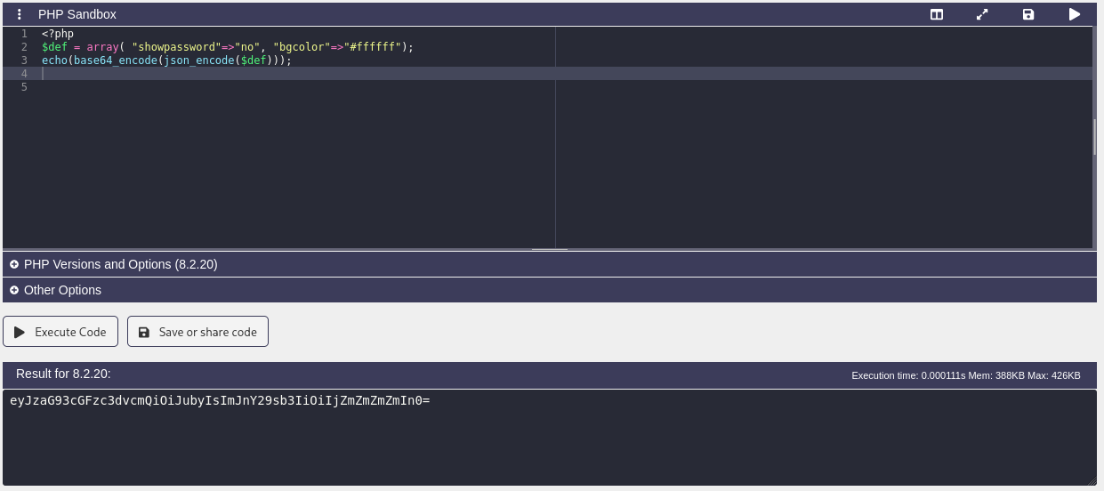Click the play icon inside Execute Code

point(20,332)
